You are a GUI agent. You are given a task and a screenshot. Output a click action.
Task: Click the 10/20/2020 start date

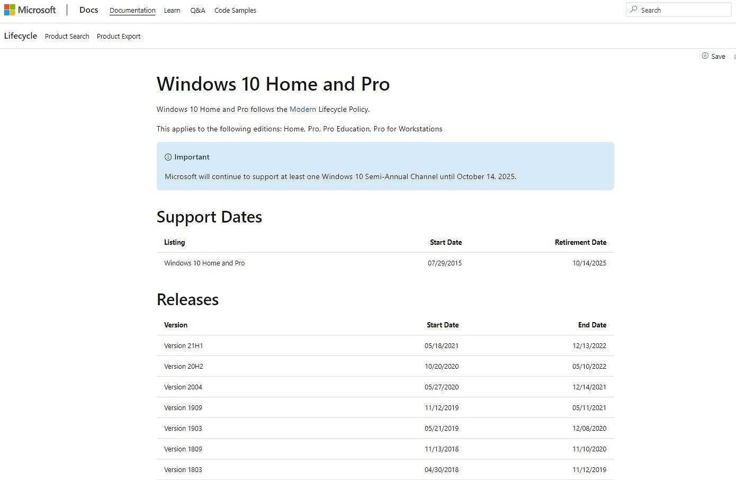tap(442, 366)
